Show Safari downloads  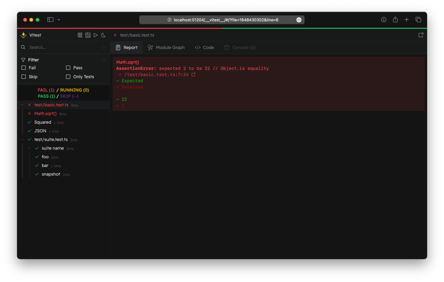click(x=384, y=20)
